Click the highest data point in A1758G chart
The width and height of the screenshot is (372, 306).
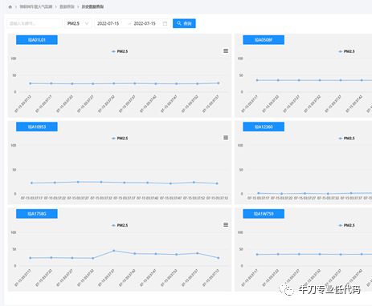tap(114, 251)
